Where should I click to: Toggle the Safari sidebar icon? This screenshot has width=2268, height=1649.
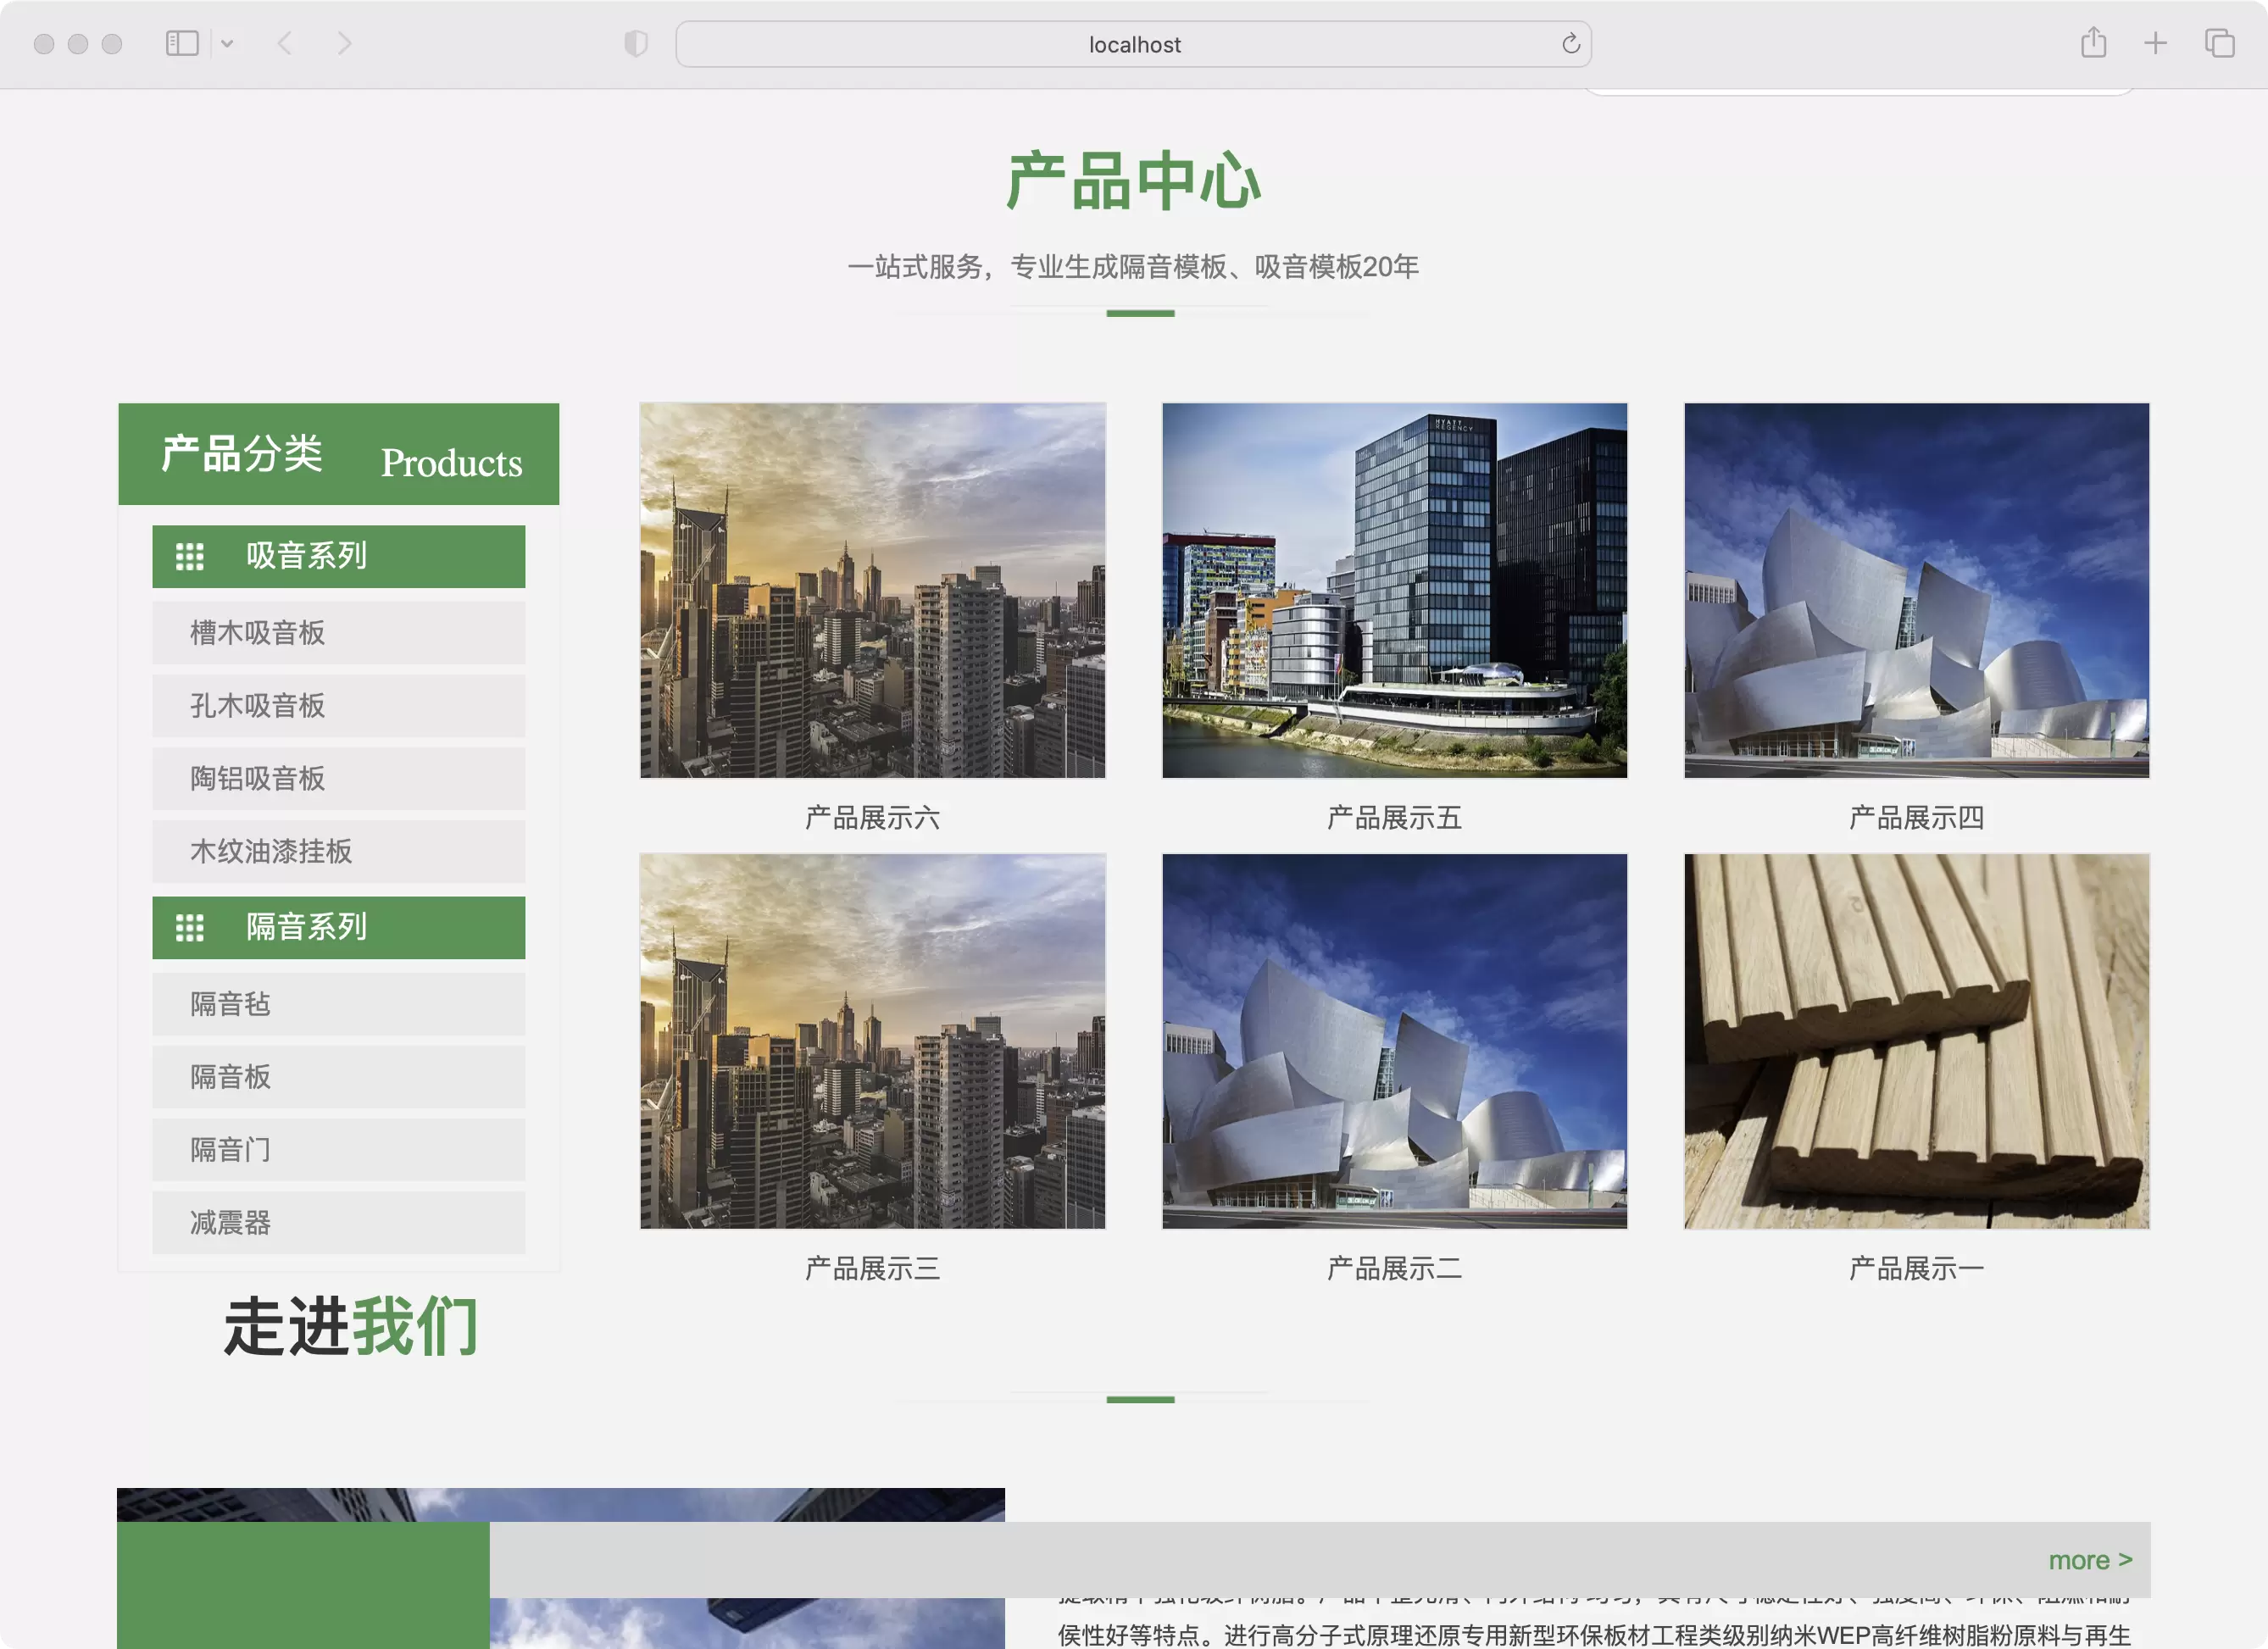click(182, 43)
